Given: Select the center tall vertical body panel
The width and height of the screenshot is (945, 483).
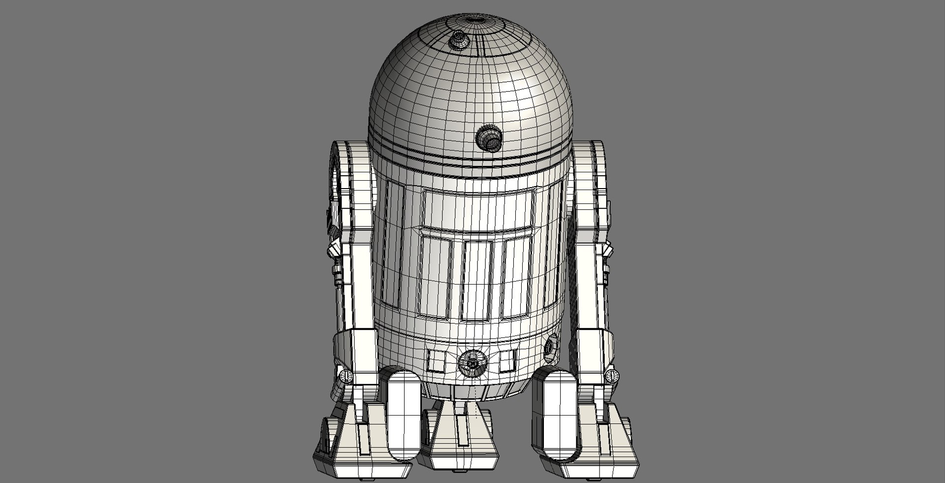Looking at the screenshot, I should pos(476,280).
